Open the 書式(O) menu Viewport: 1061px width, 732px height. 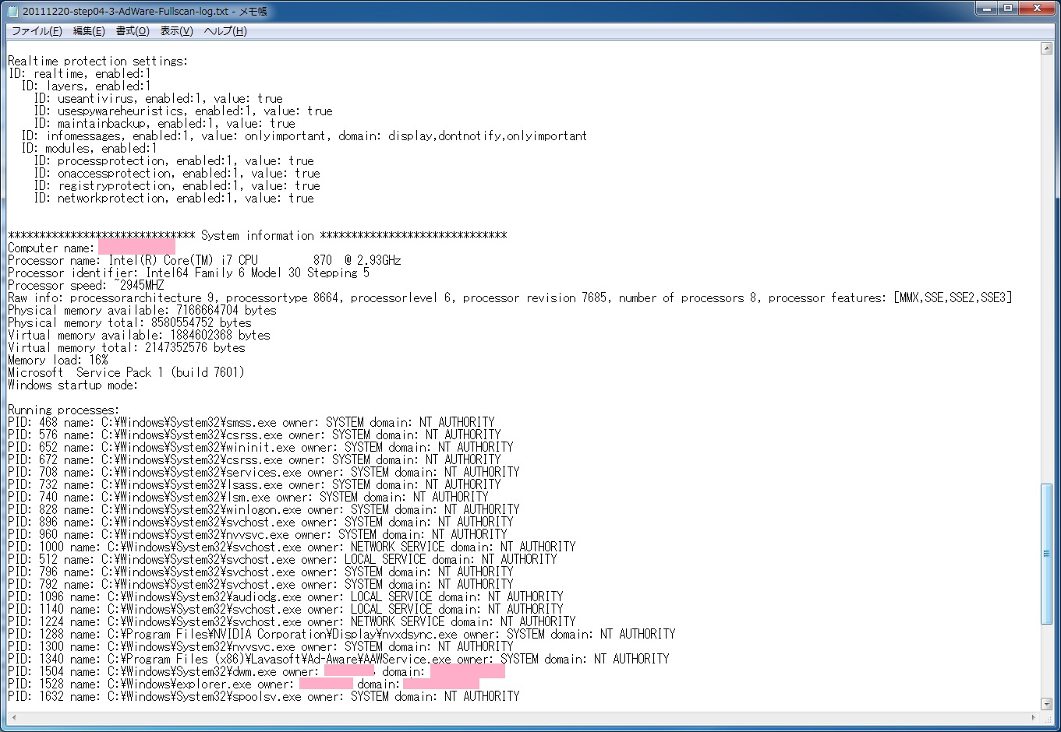[x=132, y=31]
